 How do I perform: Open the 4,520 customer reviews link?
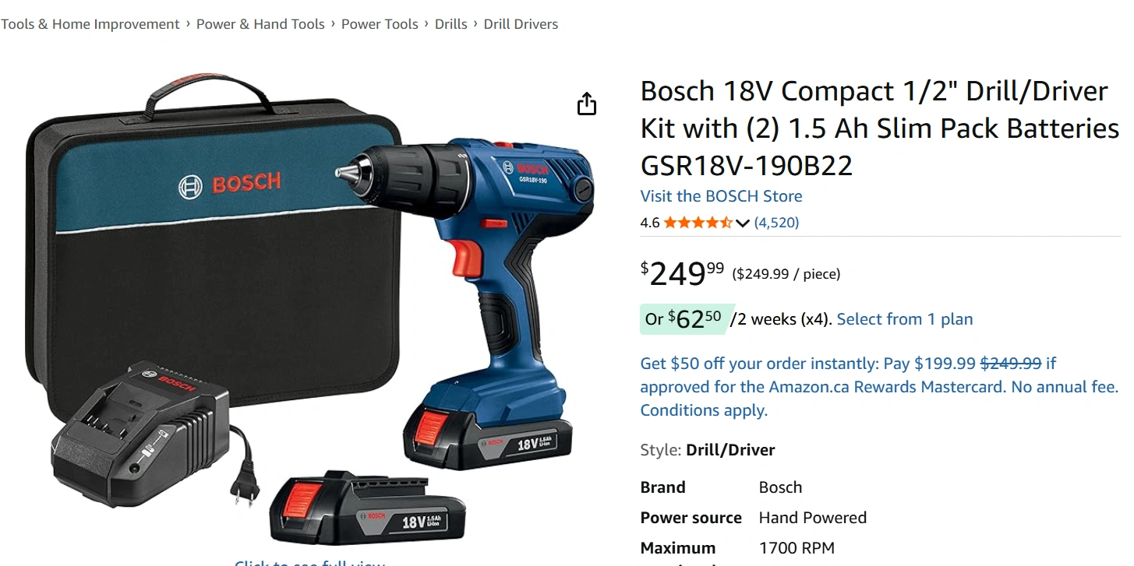[x=776, y=223]
